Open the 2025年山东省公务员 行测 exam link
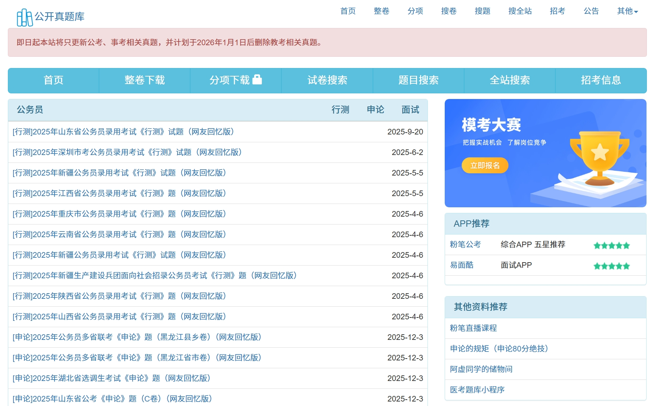 point(123,132)
